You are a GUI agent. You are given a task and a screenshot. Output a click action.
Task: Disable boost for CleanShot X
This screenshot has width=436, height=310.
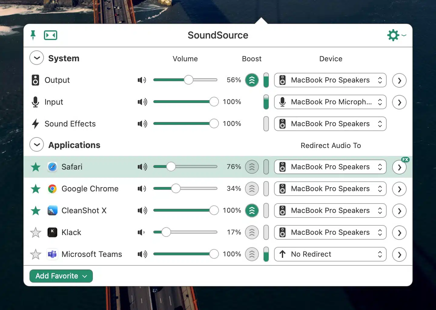(252, 211)
